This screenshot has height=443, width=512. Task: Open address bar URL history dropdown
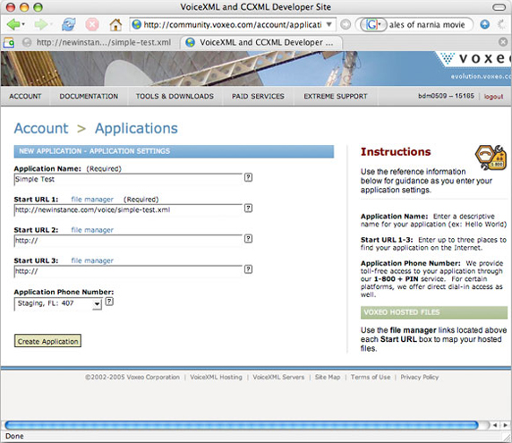pyautogui.click(x=329, y=24)
